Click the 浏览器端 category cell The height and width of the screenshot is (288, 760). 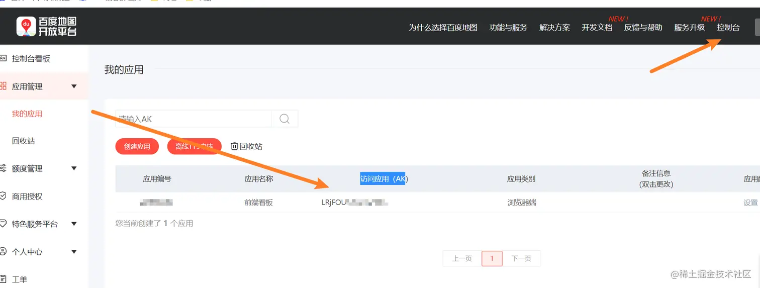[x=522, y=203]
